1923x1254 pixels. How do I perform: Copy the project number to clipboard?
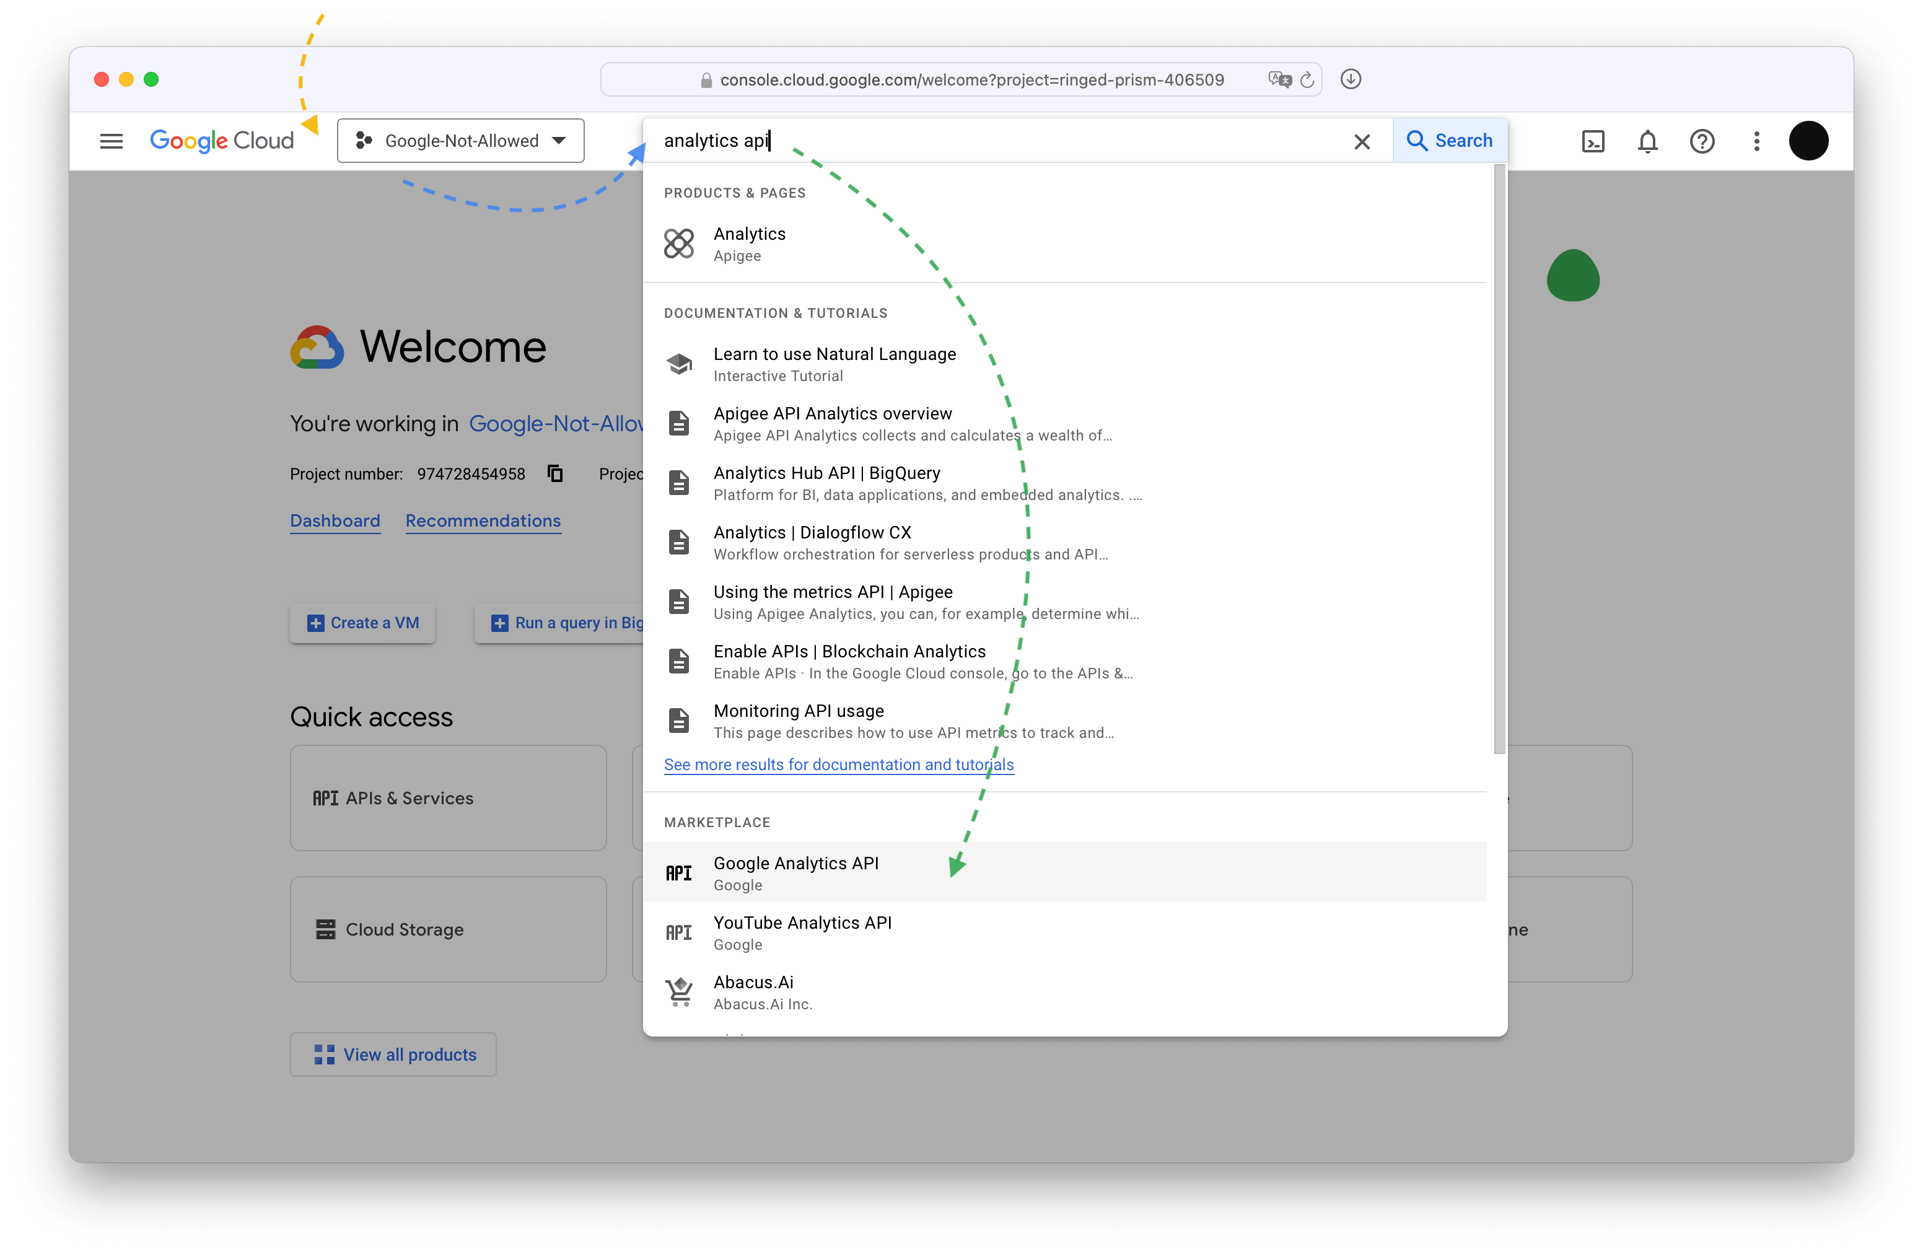555,473
